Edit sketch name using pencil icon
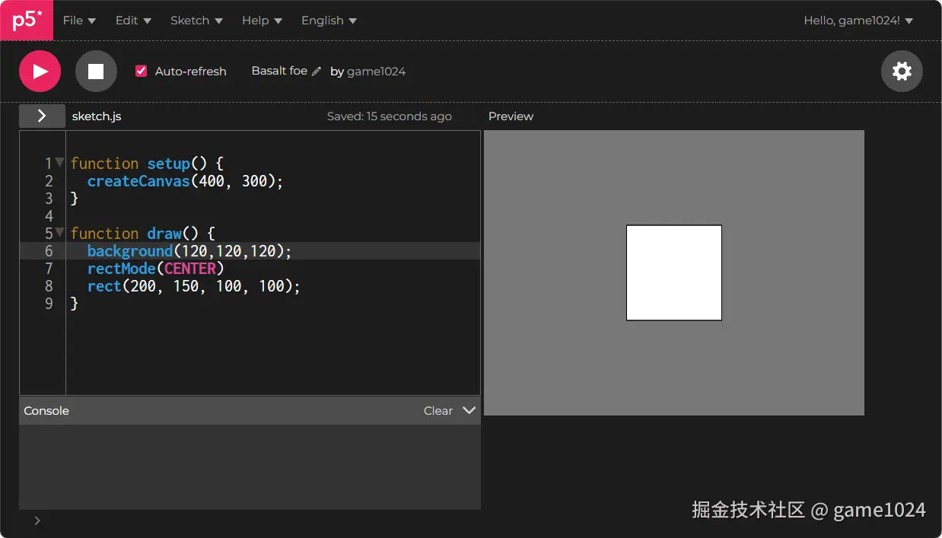Image resolution: width=942 pixels, height=538 pixels. tap(317, 72)
